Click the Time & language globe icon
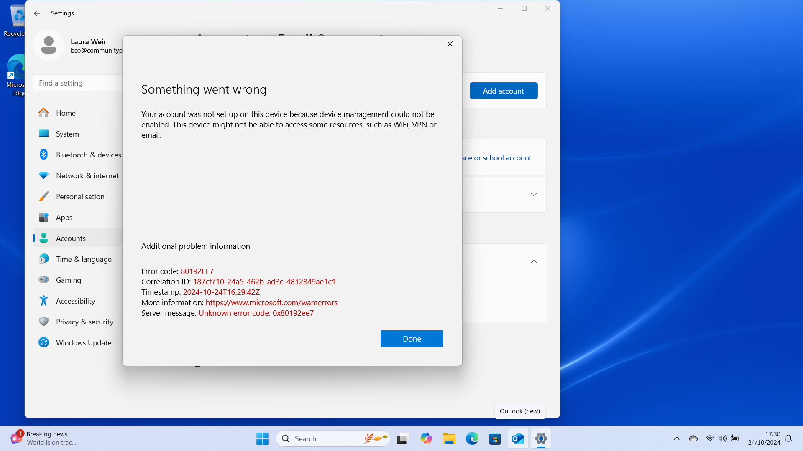803x451 pixels. [43, 259]
